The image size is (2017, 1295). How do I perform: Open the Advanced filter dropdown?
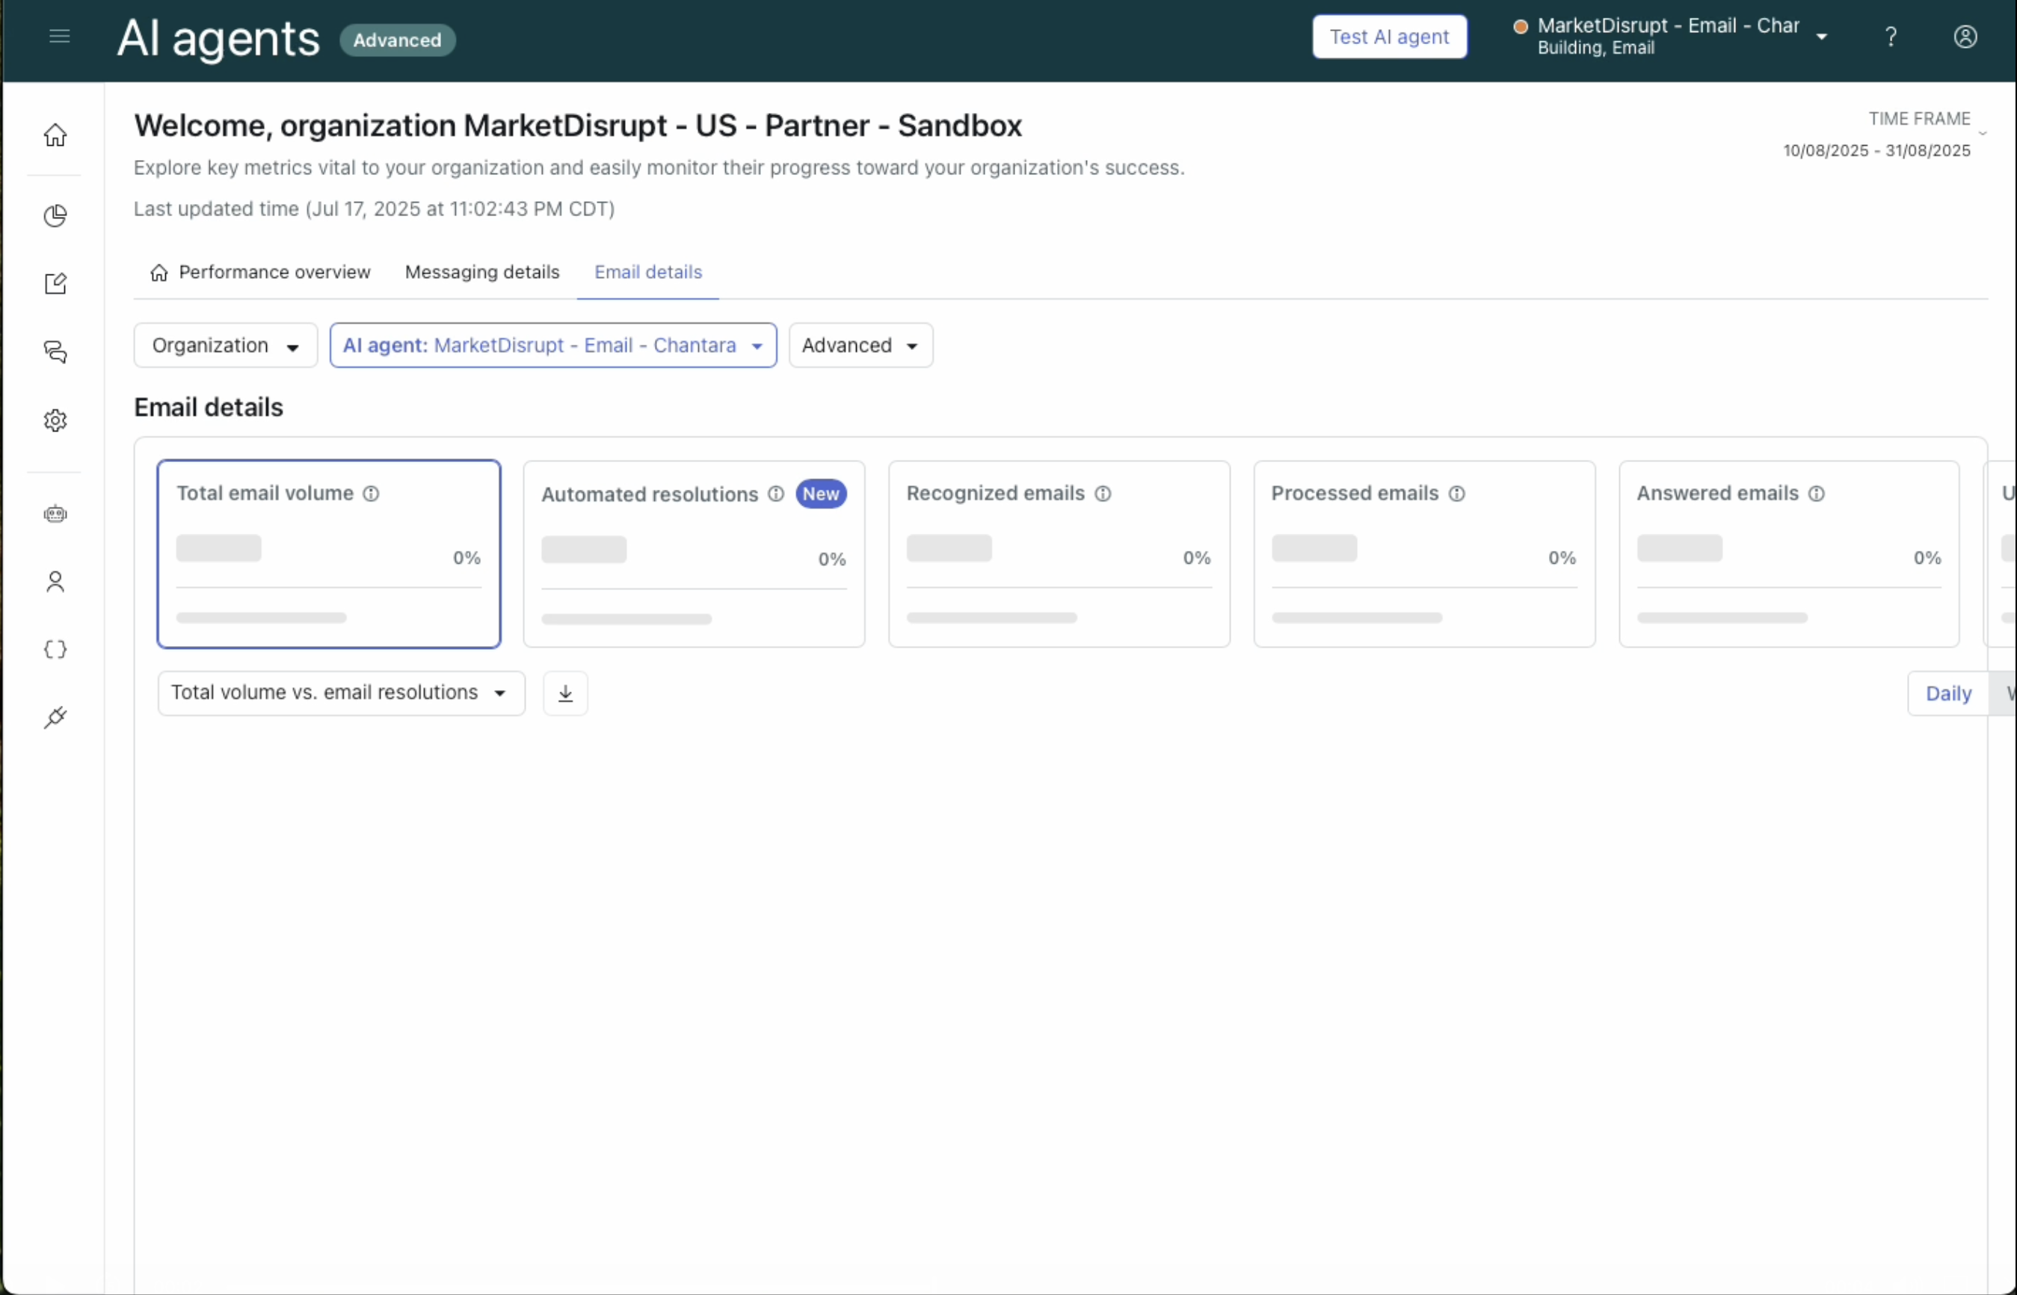859,345
